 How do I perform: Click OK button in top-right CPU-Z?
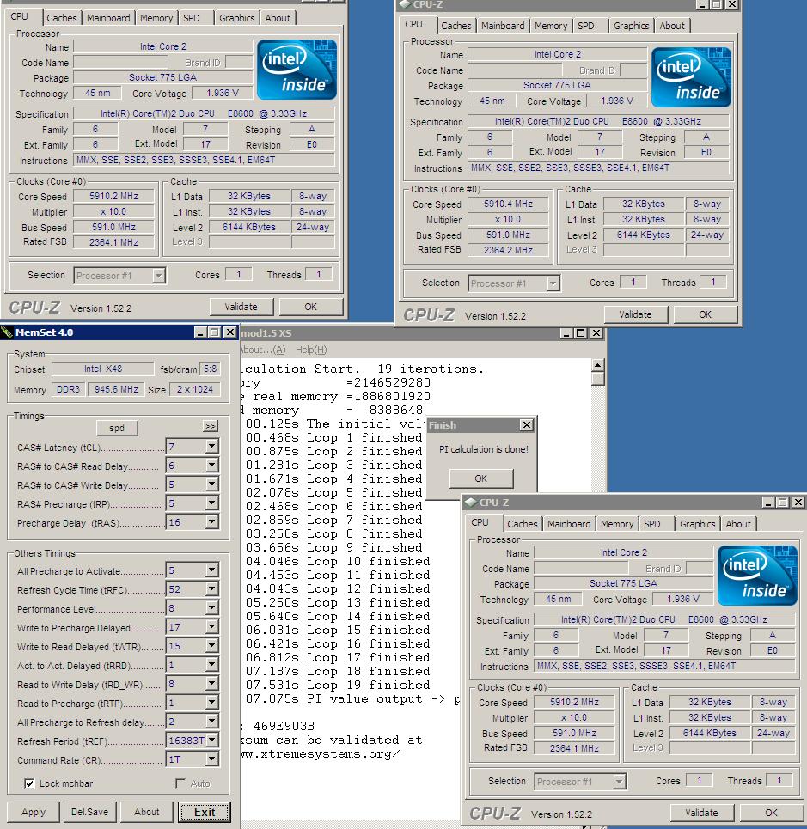coord(705,314)
